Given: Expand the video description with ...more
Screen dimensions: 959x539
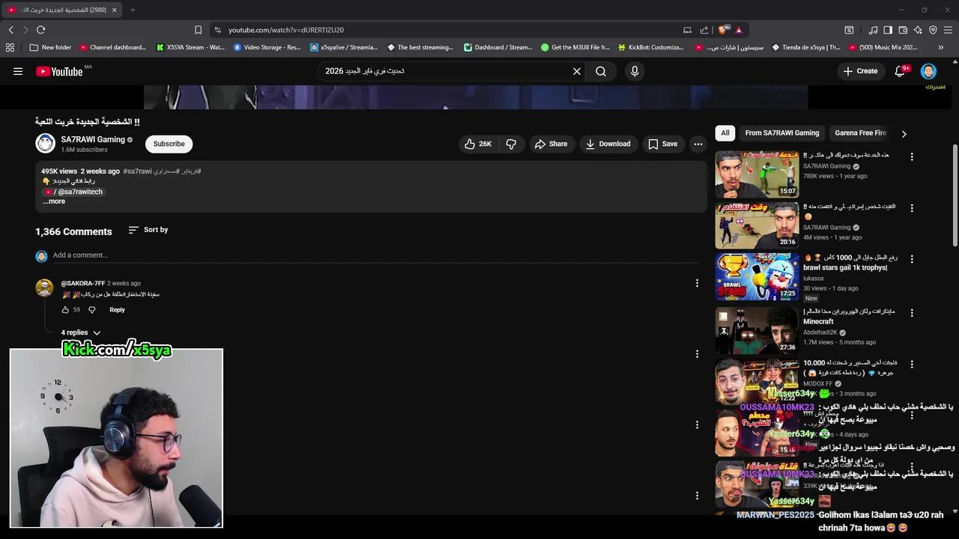Looking at the screenshot, I should pos(54,201).
